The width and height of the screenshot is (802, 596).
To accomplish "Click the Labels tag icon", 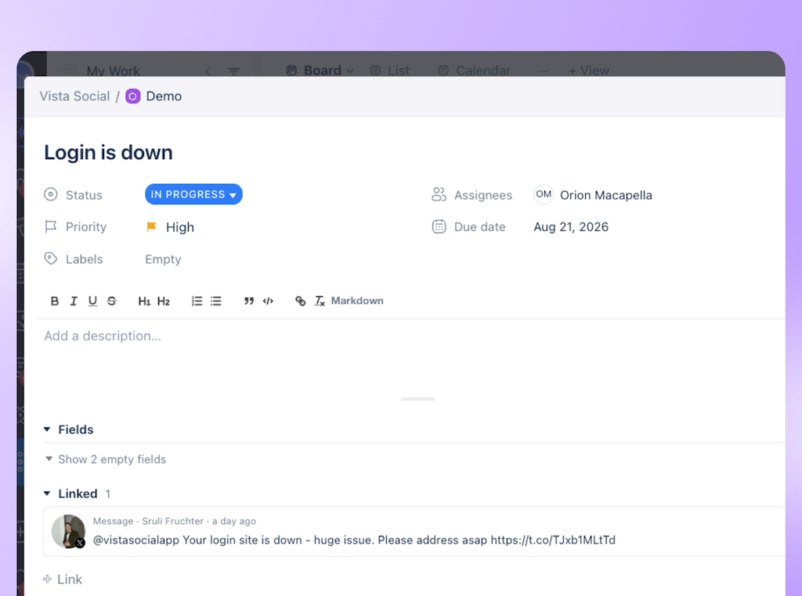I will coord(51,259).
